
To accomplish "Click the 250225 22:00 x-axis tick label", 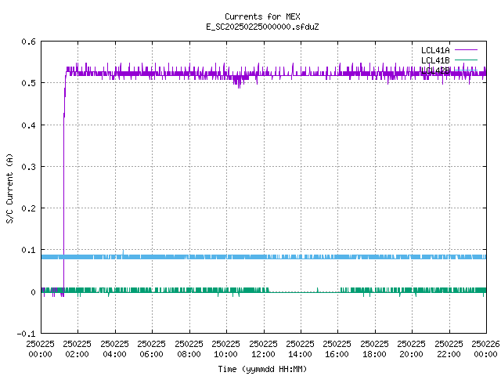I will coord(449,349).
